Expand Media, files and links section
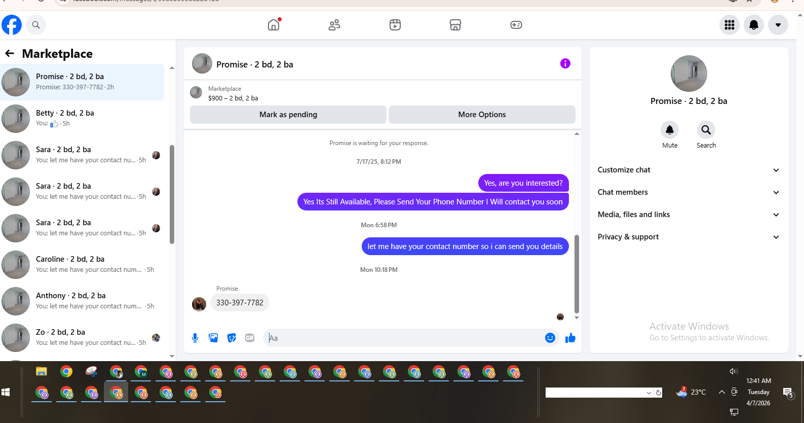 688,215
